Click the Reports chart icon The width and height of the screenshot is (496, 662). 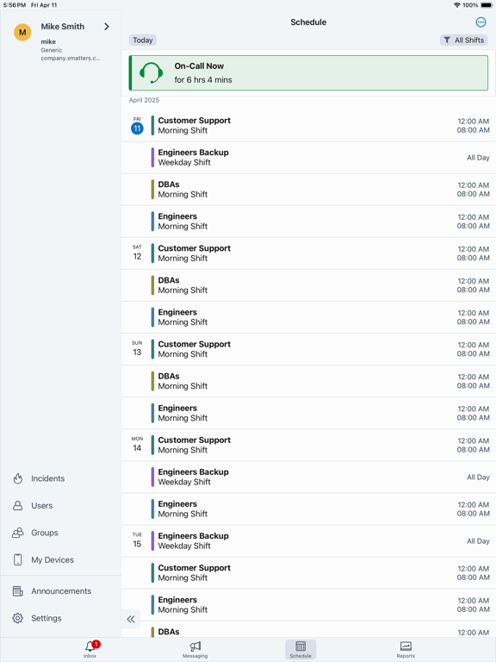click(x=406, y=646)
